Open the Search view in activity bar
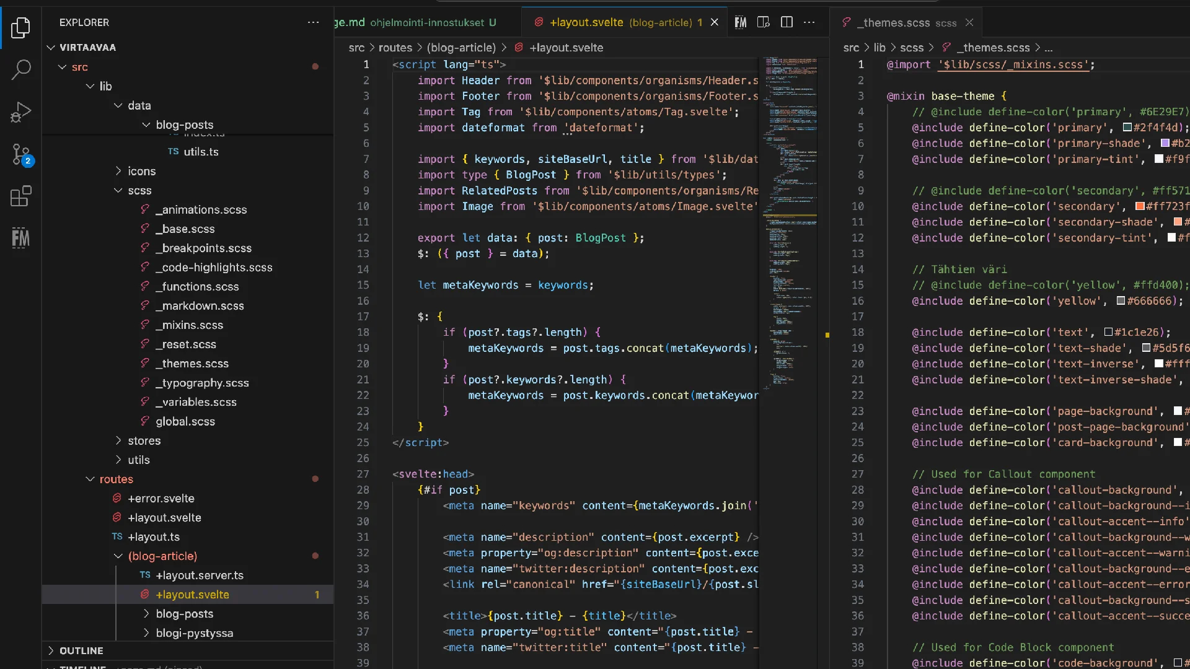Screen dimensions: 1190x669 pyautogui.click(x=21, y=69)
